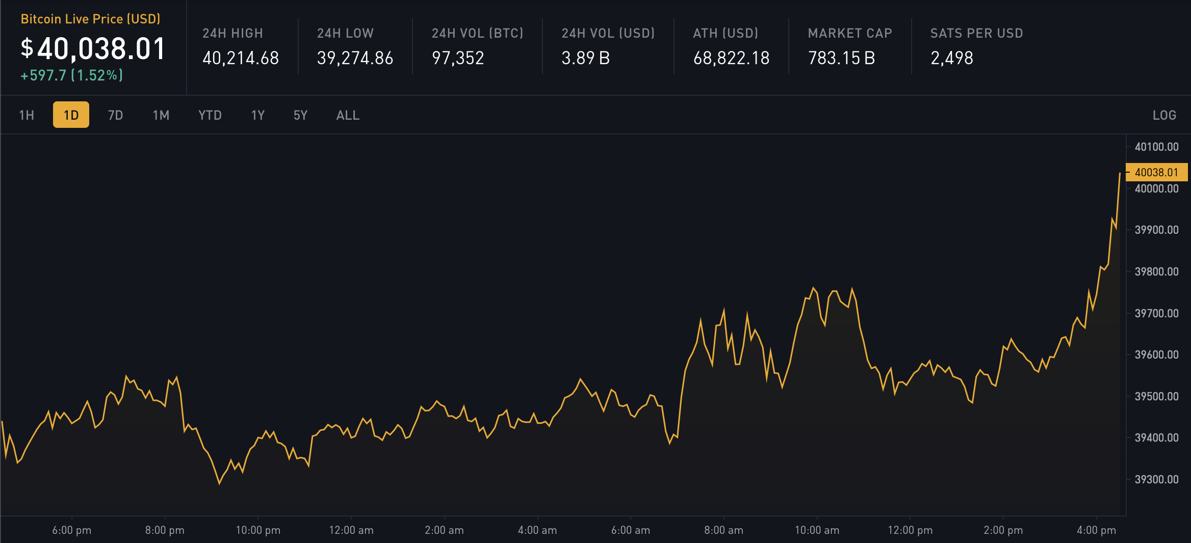Click the 6:00 pm time axis label

tap(72, 530)
